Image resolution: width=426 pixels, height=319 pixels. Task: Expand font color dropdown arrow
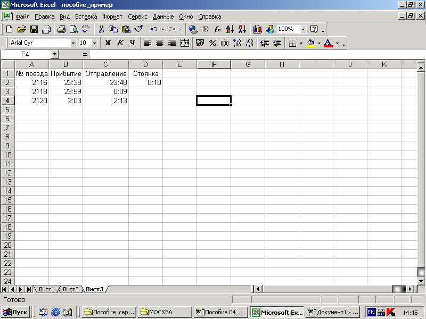click(337, 43)
